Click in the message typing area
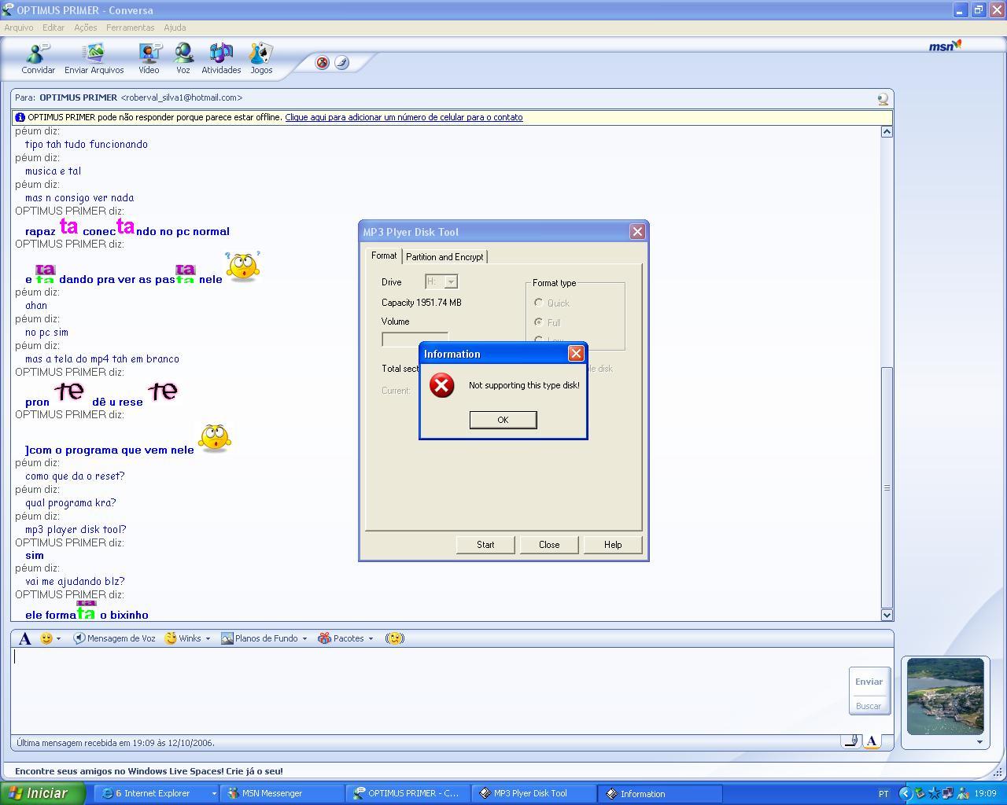The height and width of the screenshot is (805, 1007). 429,689
